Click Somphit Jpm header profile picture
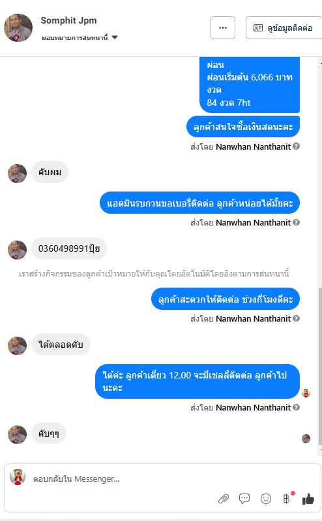This screenshot has height=521, width=322. 18,27
